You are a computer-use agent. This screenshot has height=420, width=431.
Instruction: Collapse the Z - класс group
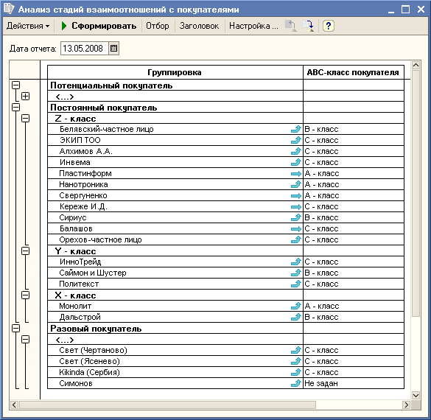point(25,118)
